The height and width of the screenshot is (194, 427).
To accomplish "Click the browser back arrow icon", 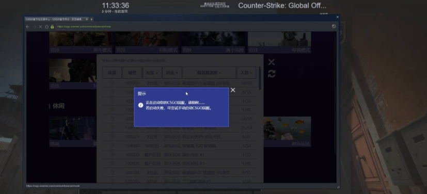I will [27, 27].
